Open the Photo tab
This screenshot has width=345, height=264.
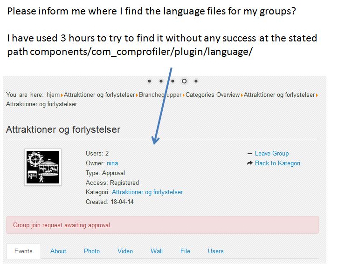tap(92, 251)
